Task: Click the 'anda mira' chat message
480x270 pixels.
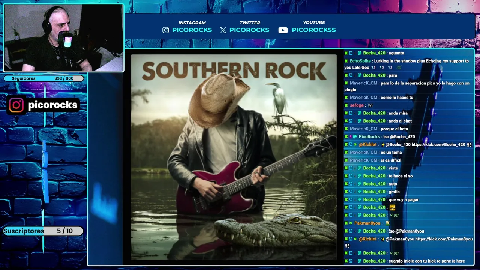Action: tap(398, 113)
